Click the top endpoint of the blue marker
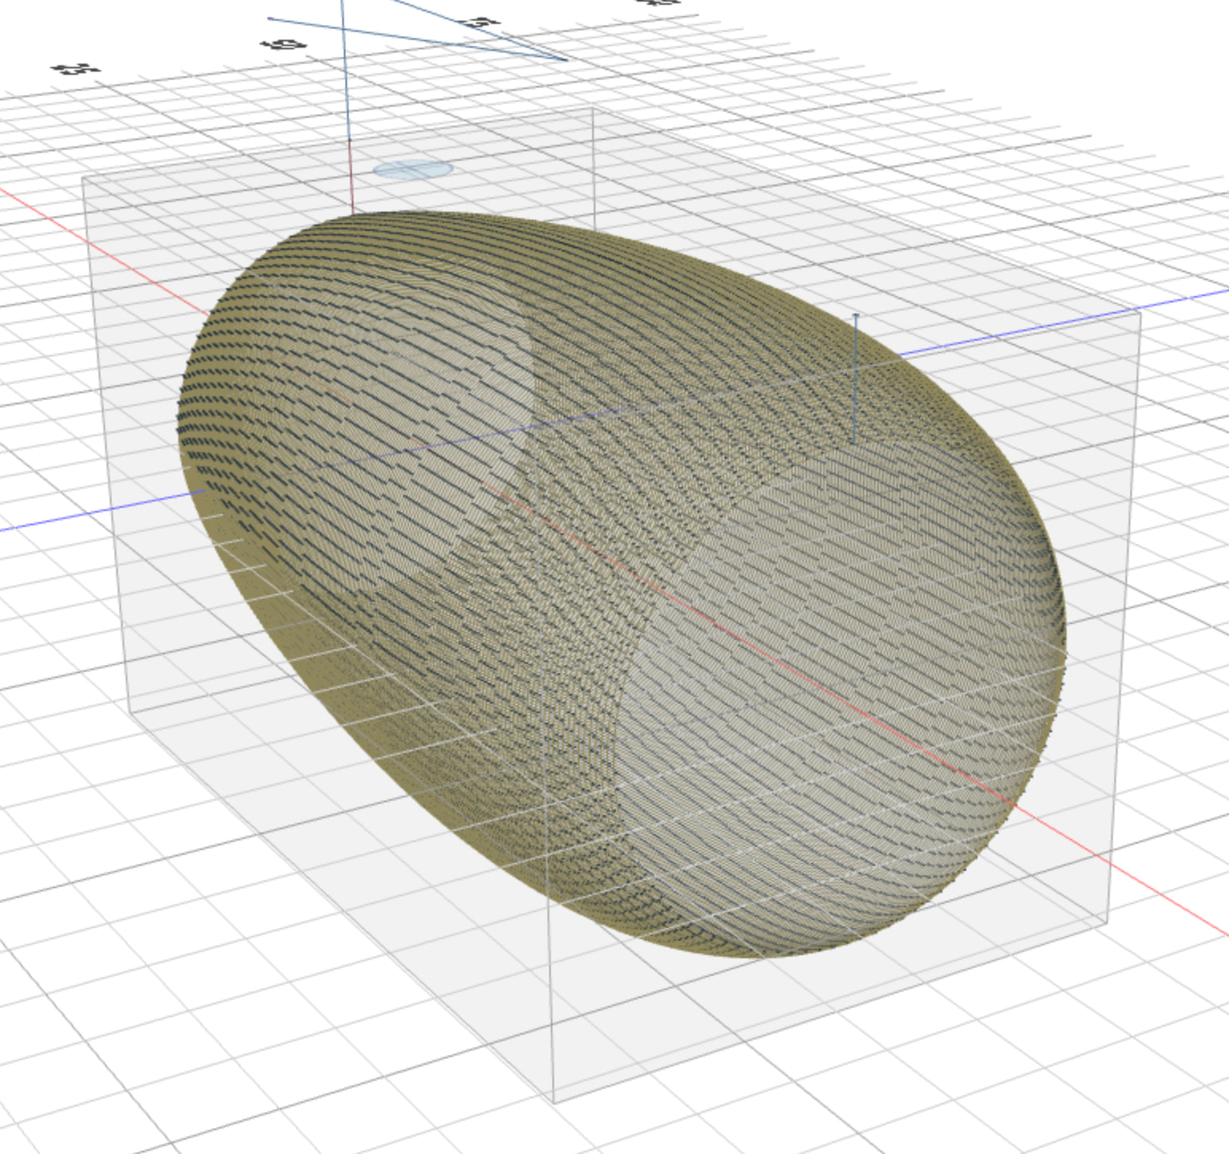Image resolution: width=1229 pixels, height=1154 pixels. coord(856,317)
